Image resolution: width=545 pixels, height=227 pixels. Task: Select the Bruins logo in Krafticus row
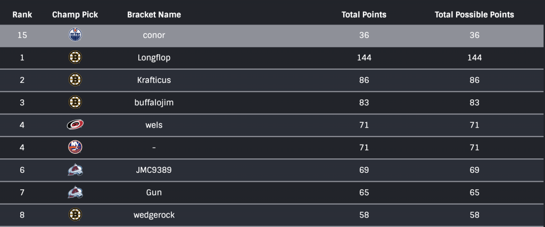(x=75, y=80)
